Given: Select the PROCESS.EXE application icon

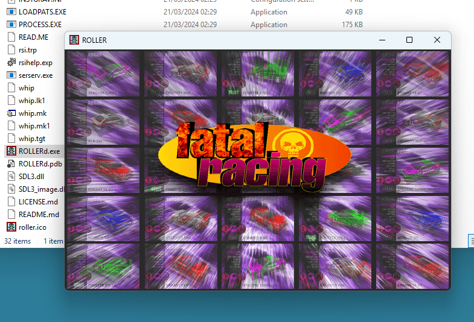Looking at the screenshot, I should (x=11, y=25).
